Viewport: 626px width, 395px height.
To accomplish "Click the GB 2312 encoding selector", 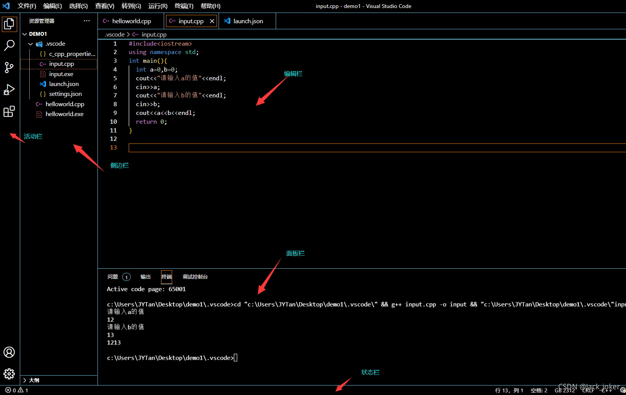I will click(565, 390).
